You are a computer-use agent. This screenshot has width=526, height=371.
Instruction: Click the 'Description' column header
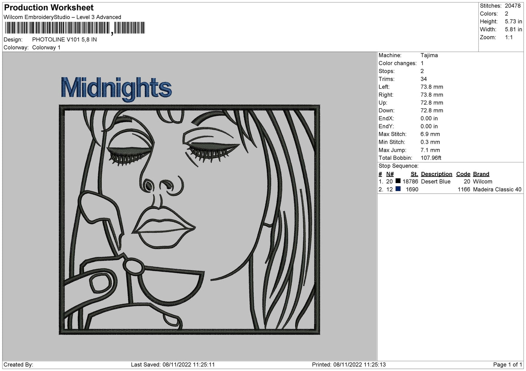(x=436, y=174)
